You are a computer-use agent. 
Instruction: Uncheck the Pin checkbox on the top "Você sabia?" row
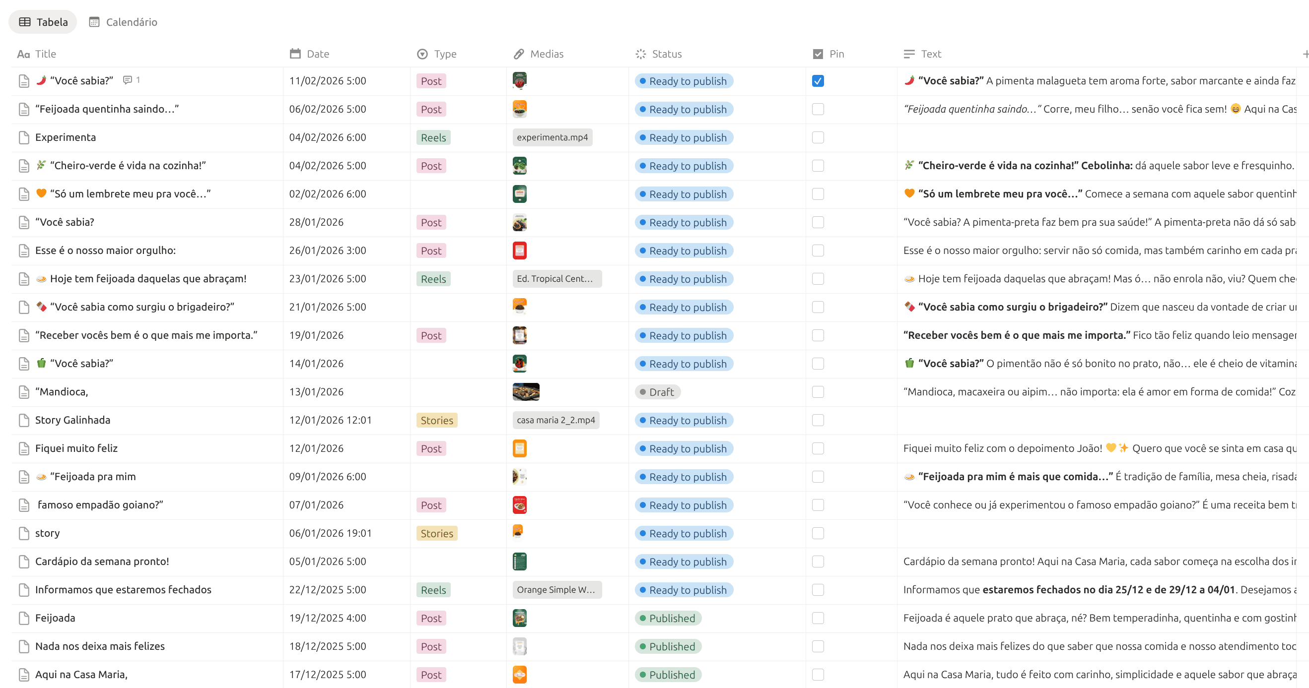(x=818, y=80)
